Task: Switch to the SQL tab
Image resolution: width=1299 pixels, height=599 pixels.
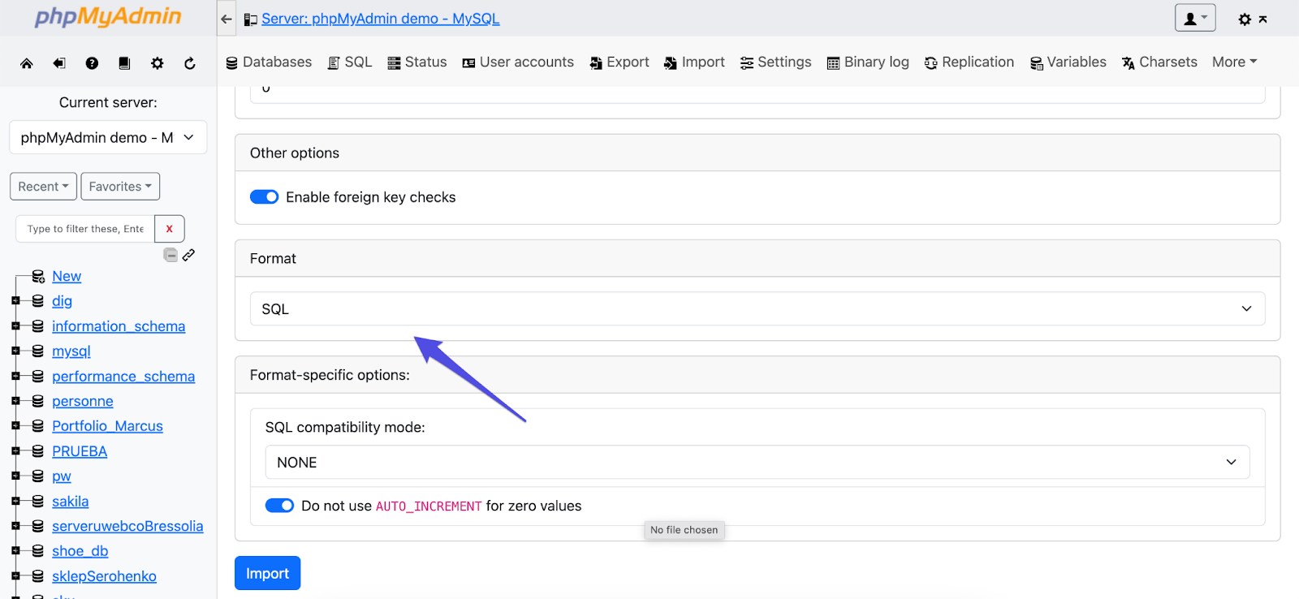Action: 350,62
